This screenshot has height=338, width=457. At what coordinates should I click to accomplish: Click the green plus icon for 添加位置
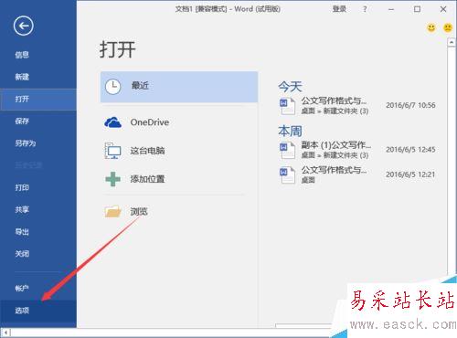pos(112,179)
